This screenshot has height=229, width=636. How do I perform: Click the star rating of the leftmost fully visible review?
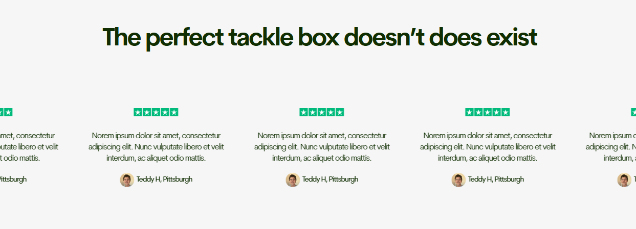pos(156,112)
